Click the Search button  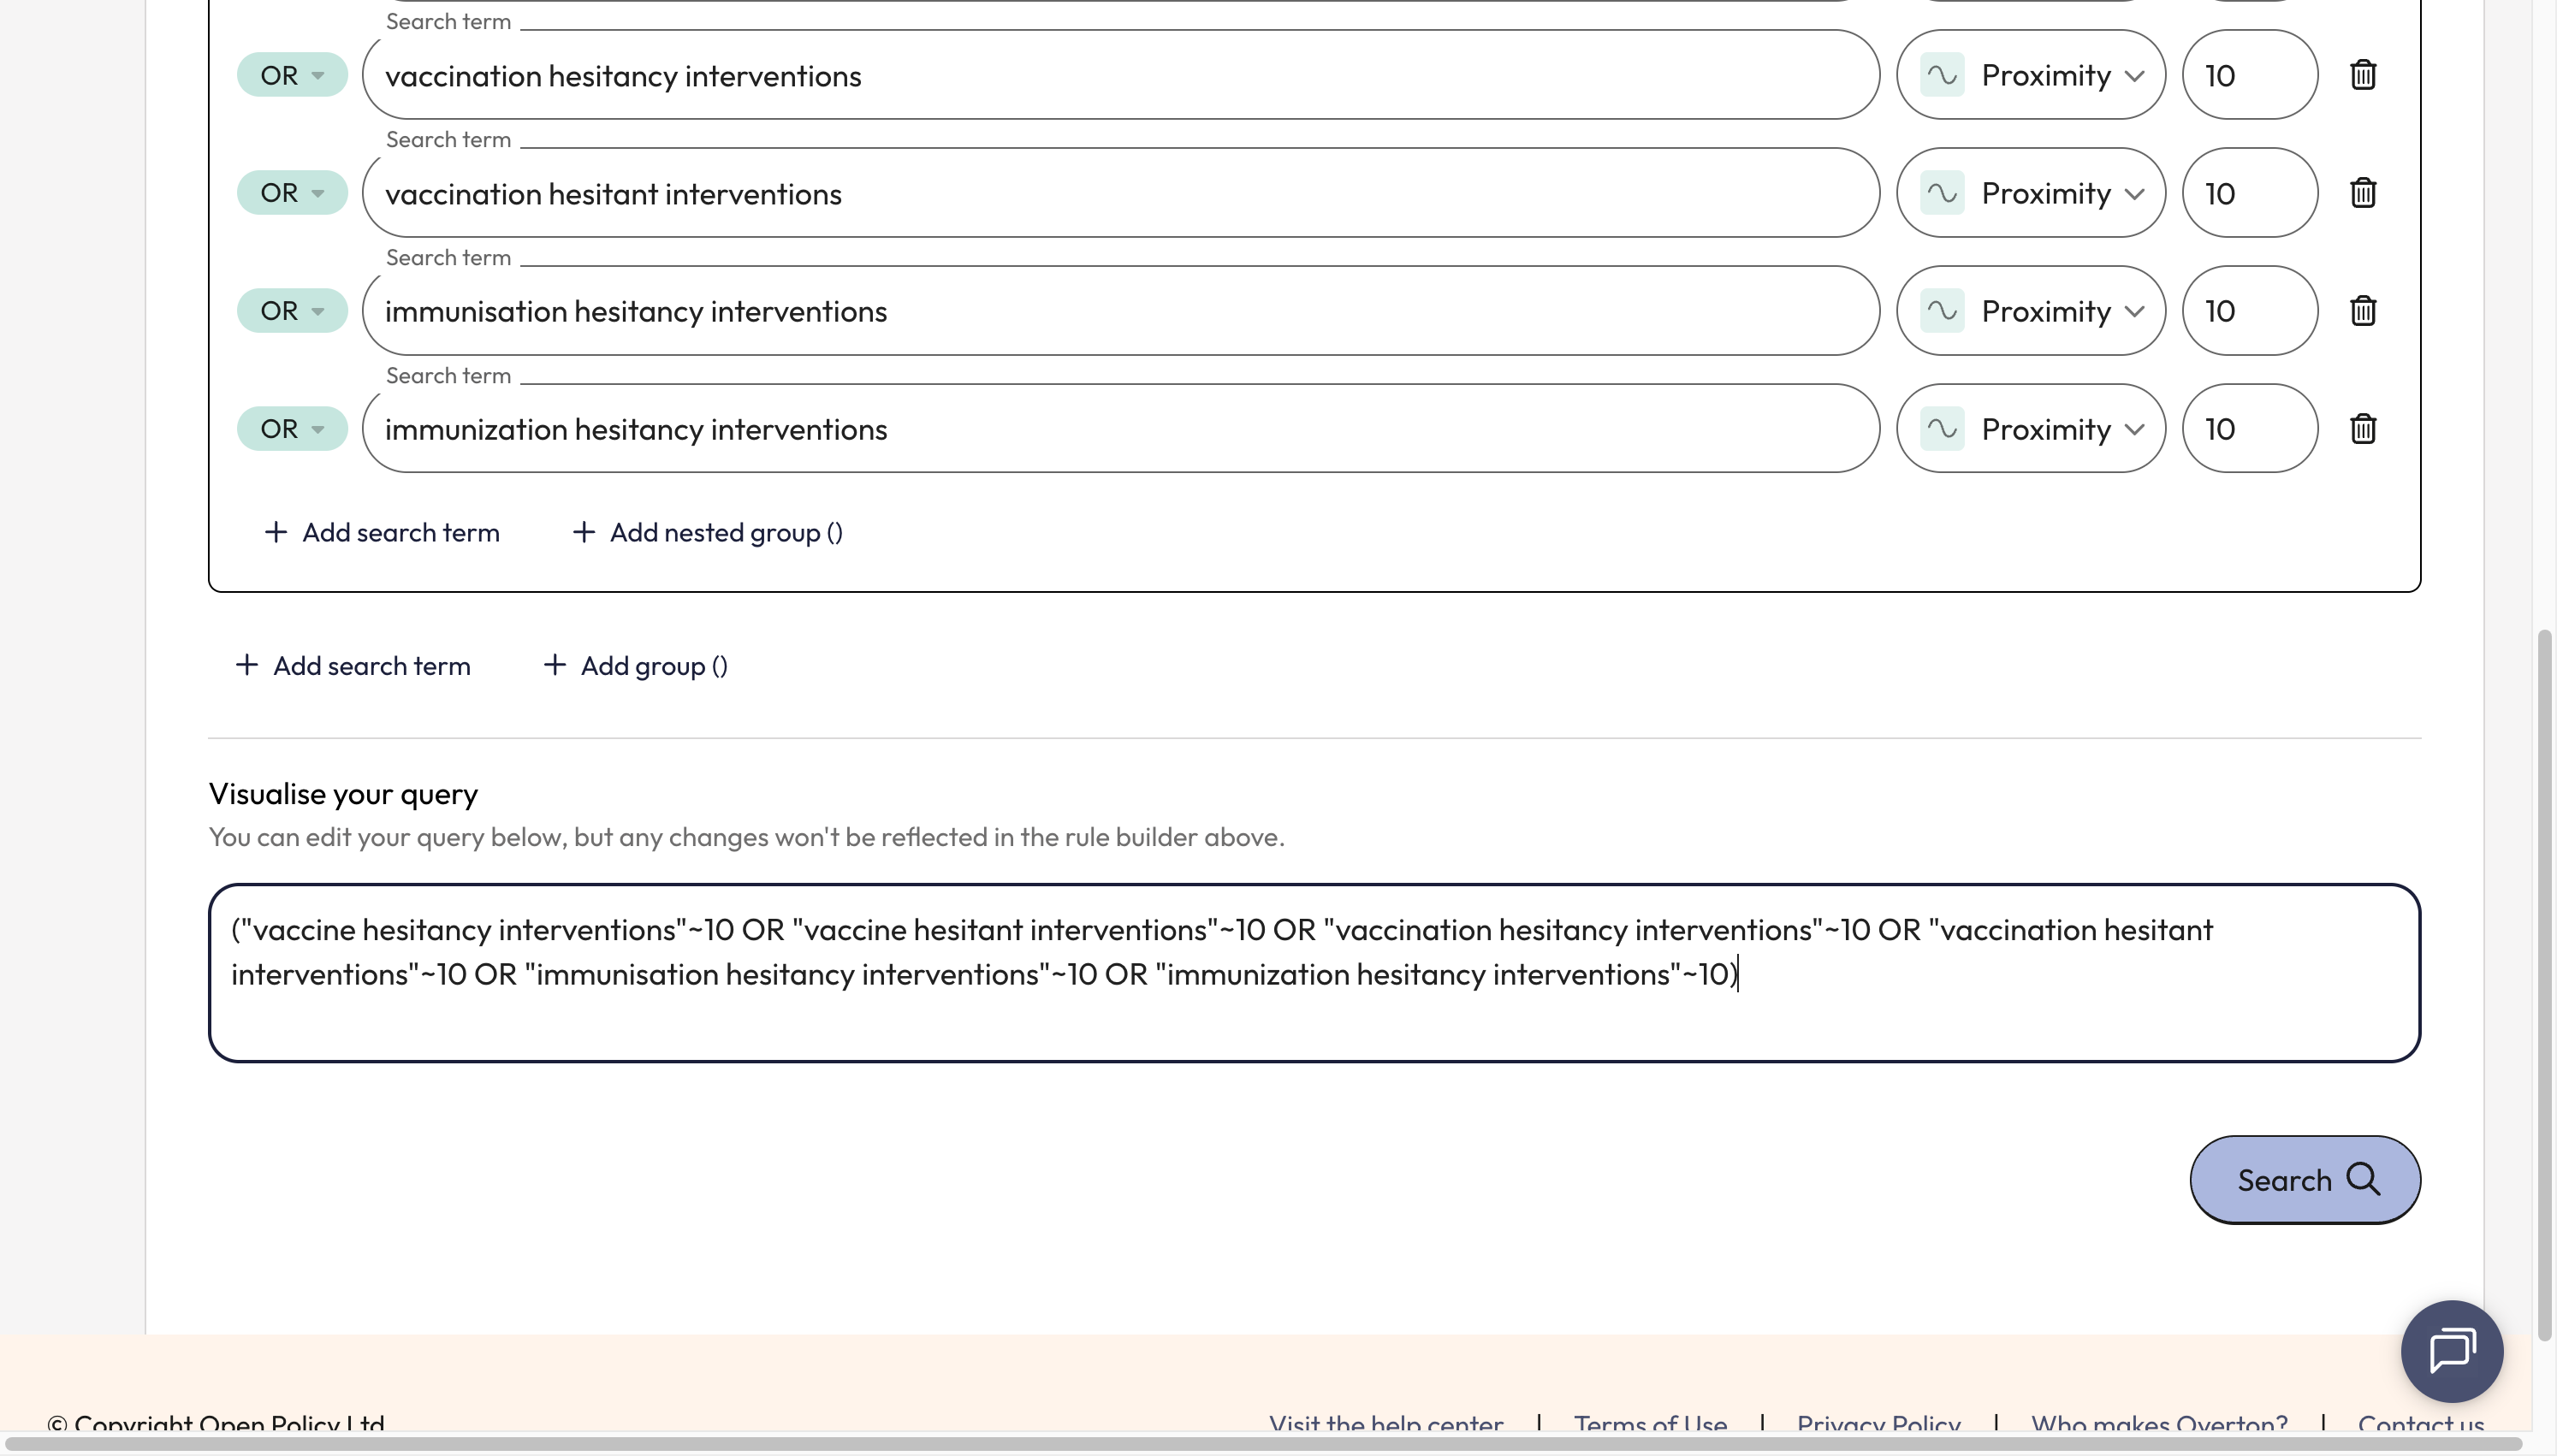point(2305,1180)
